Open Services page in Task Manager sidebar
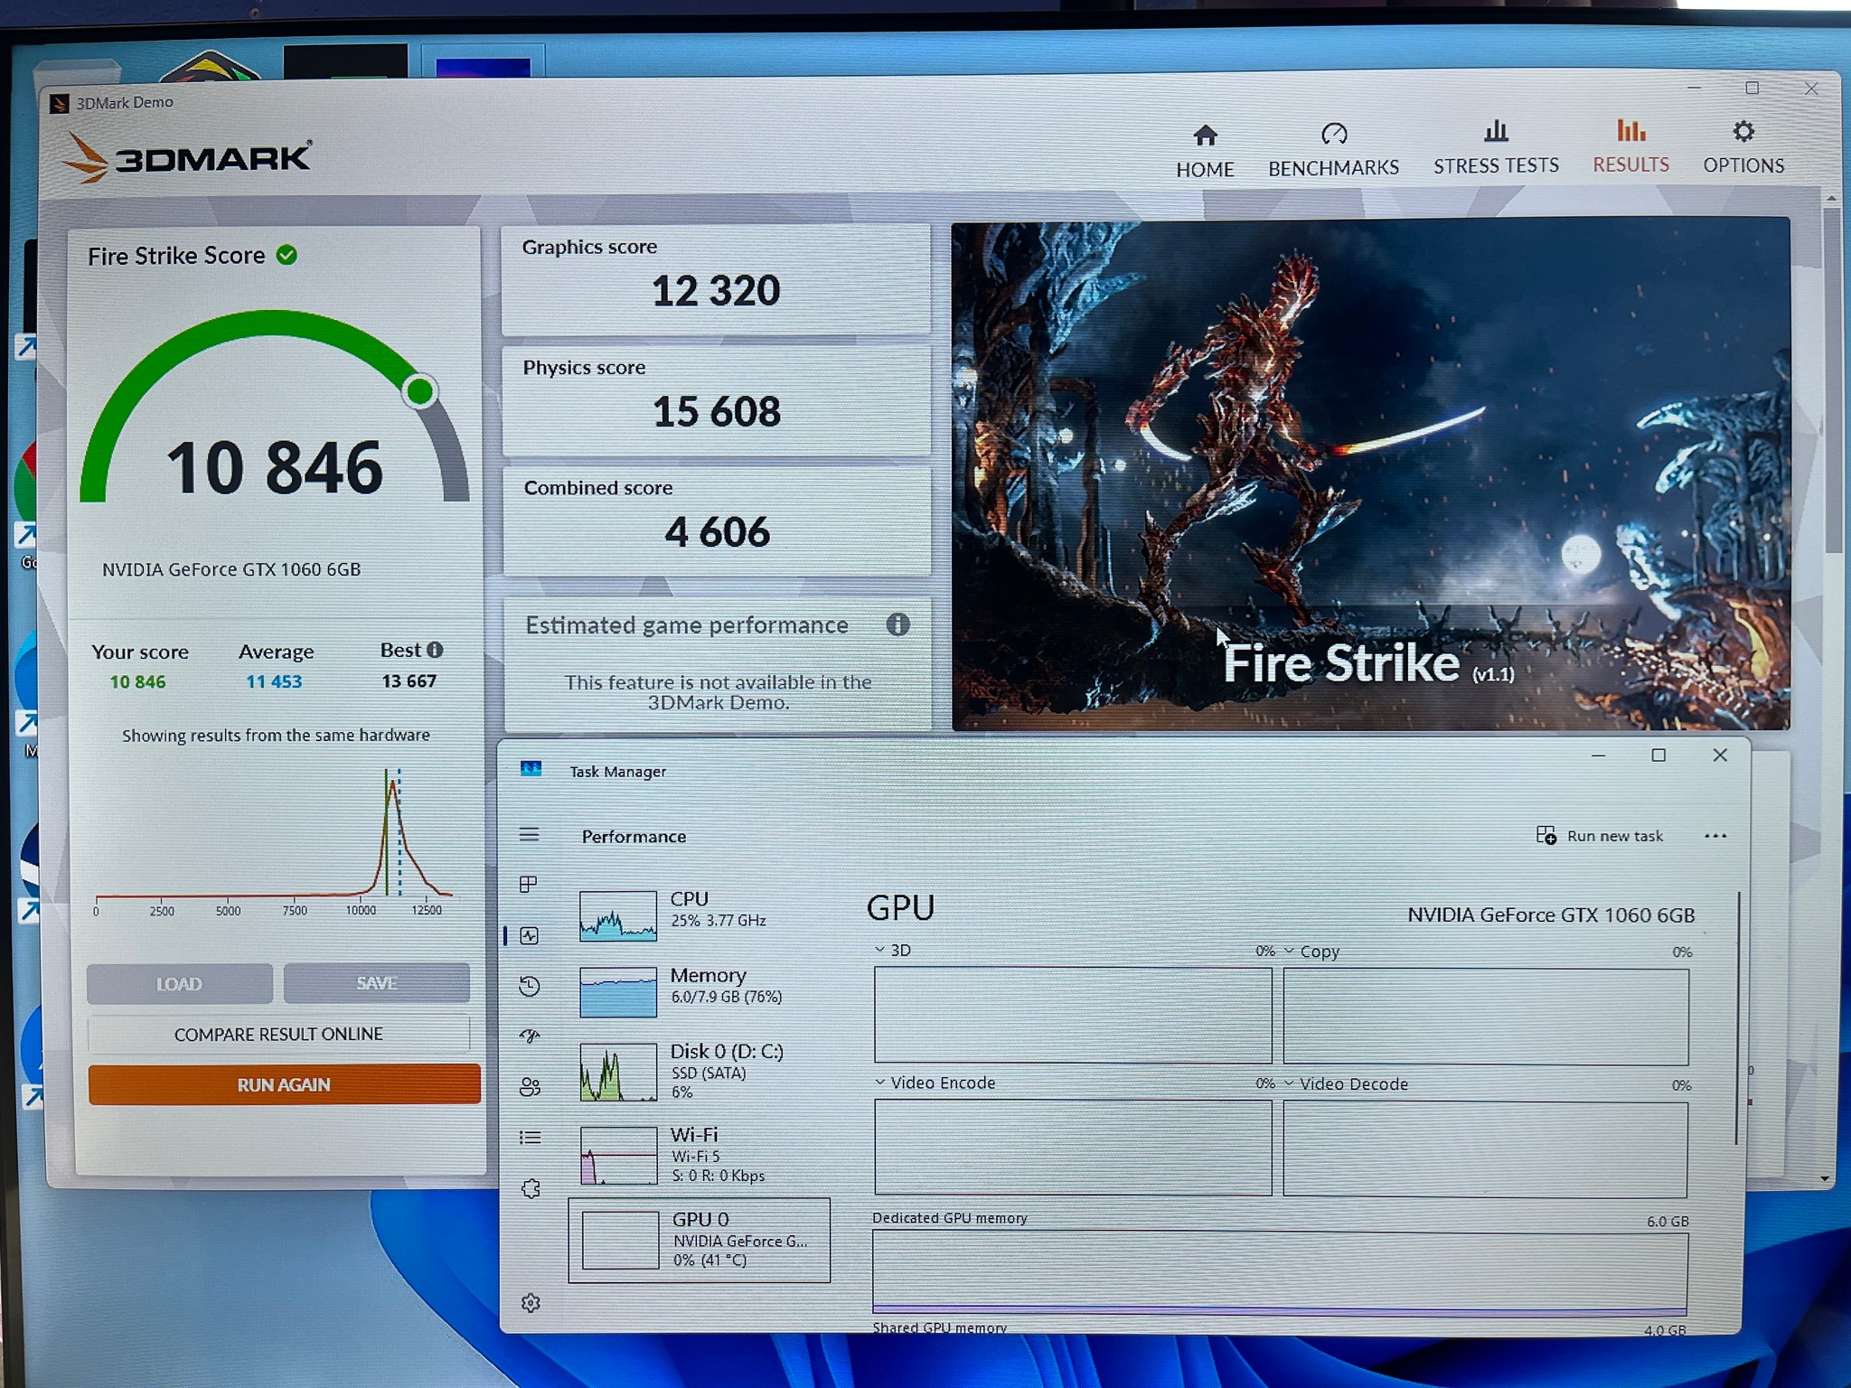This screenshot has width=1851, height=1388. (531, 1188)
